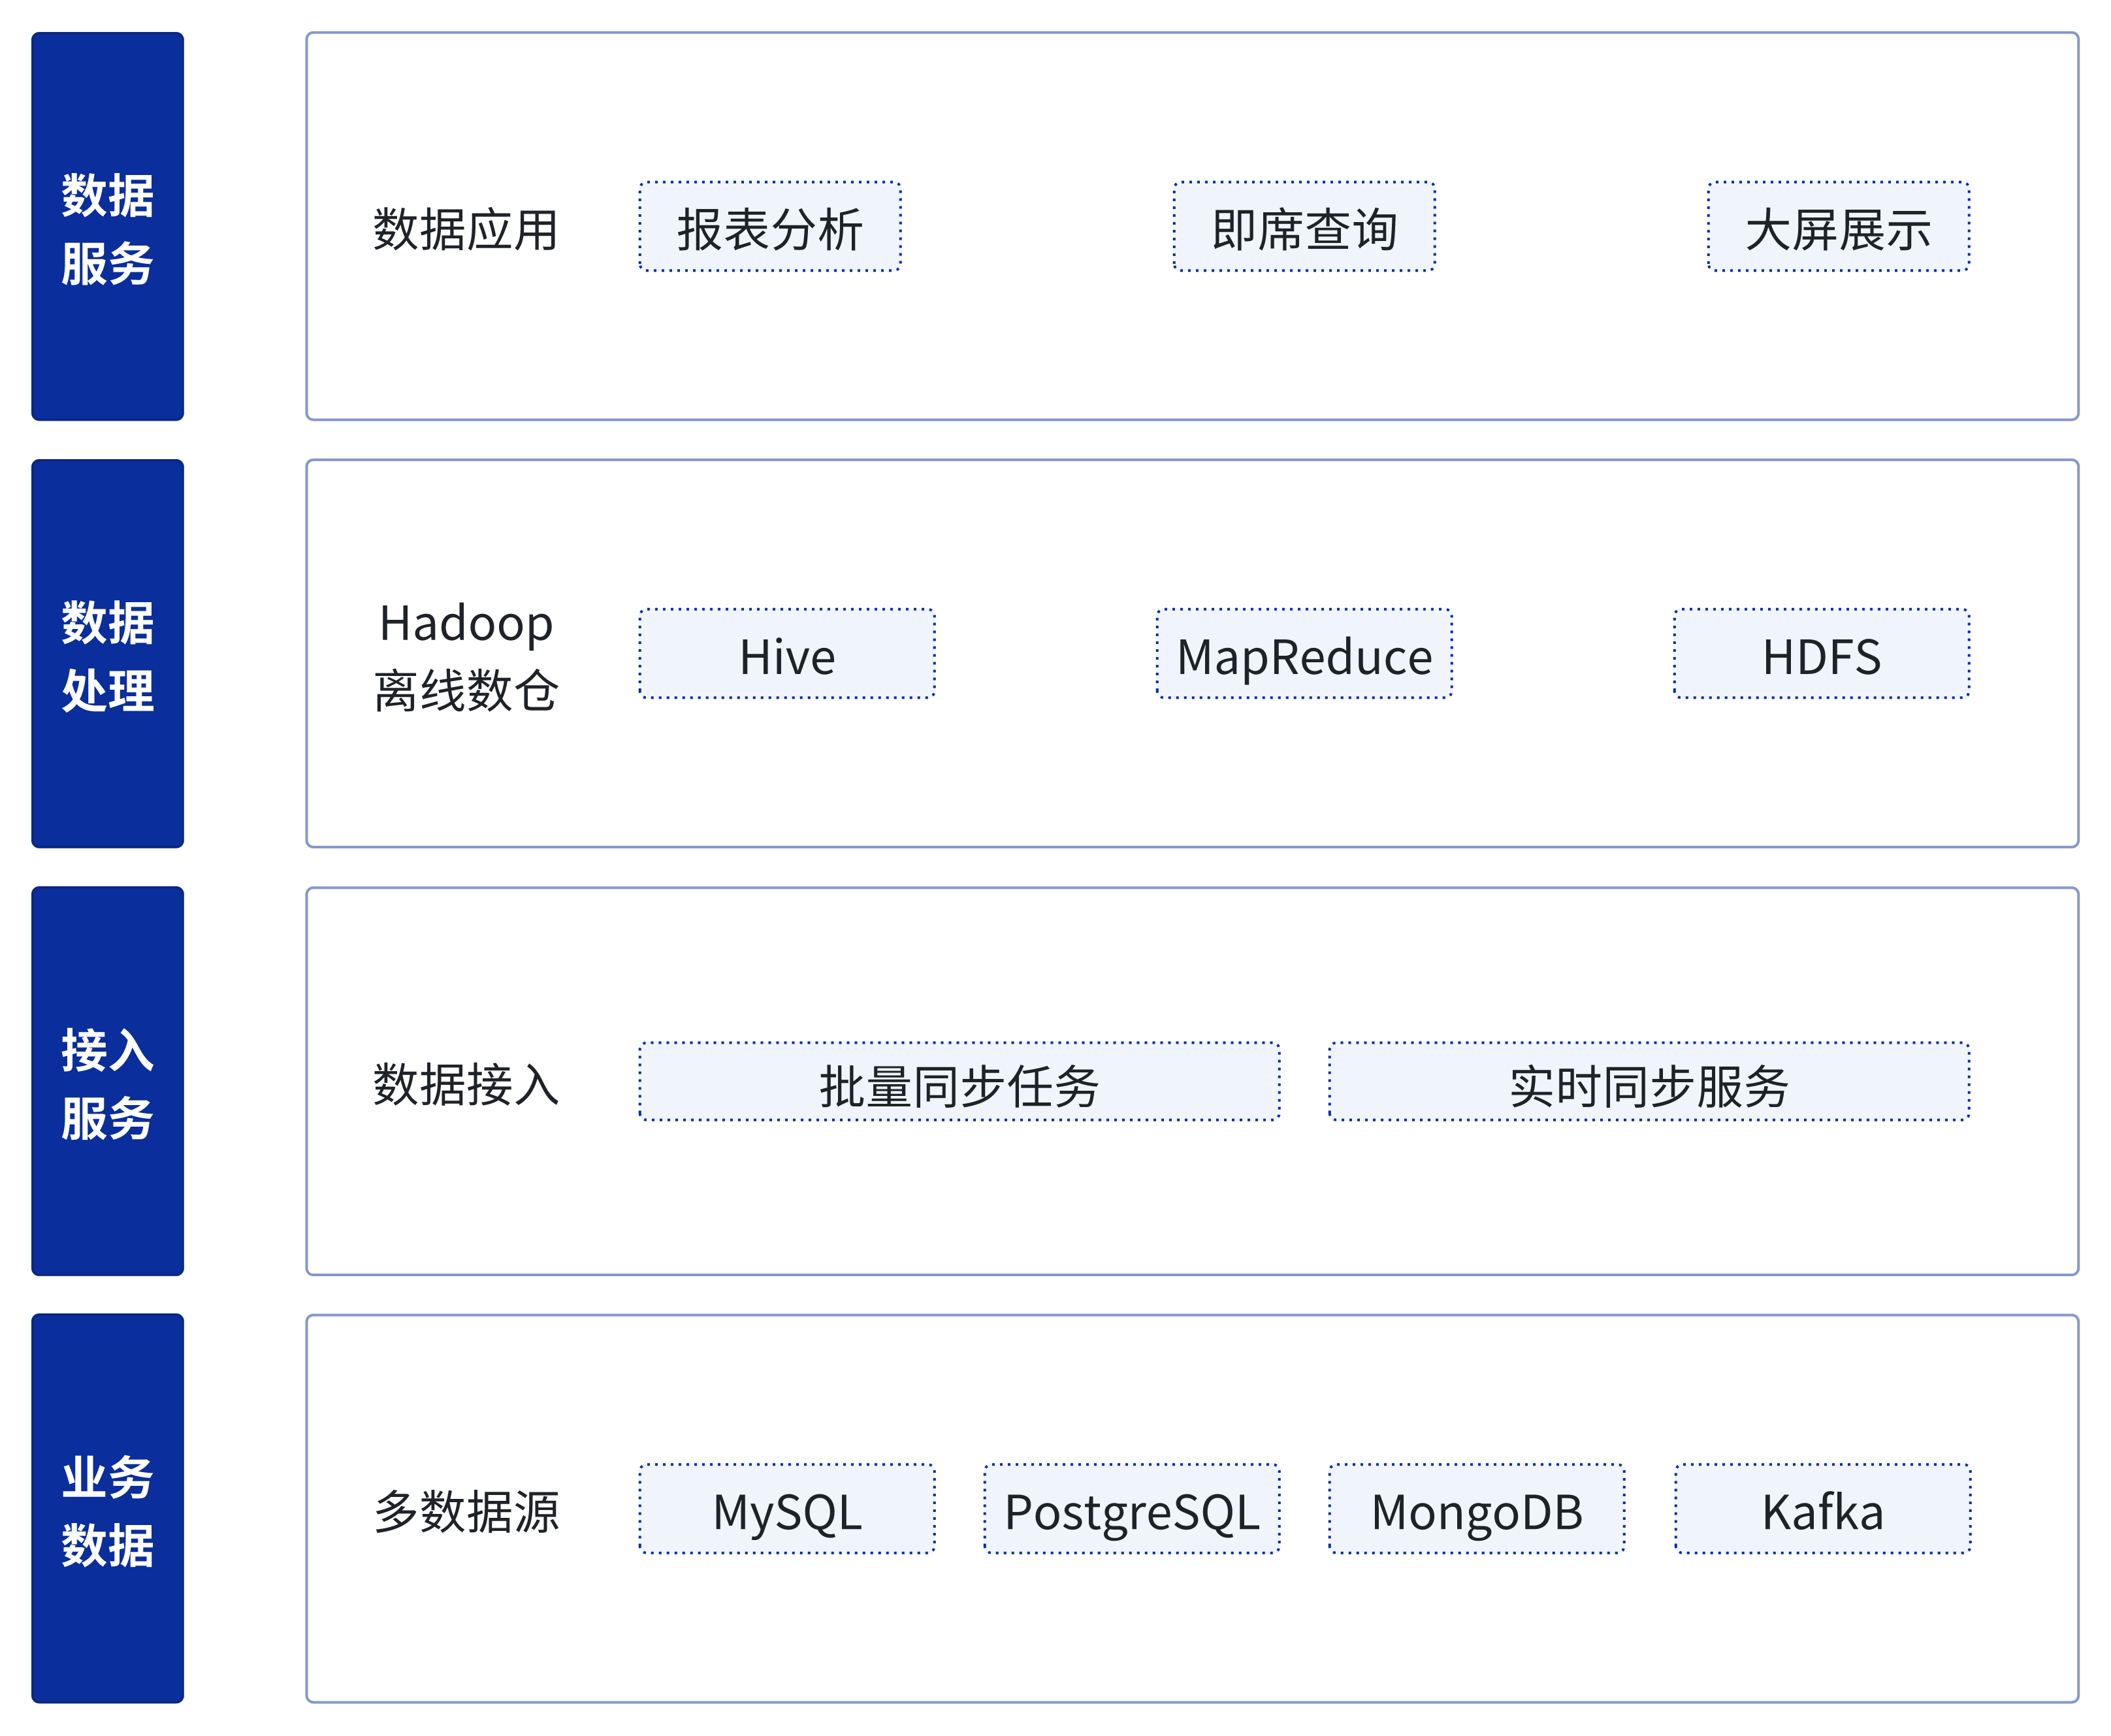Select the 数据处理 blue side block

[107, 653]
